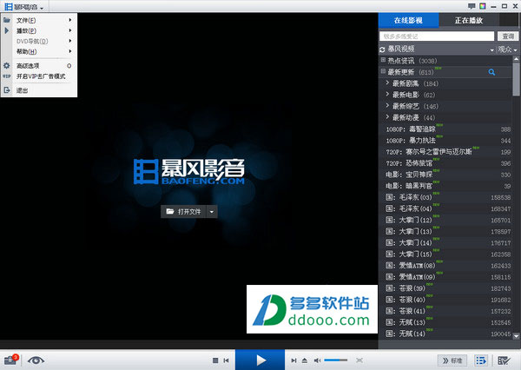Click the playlist scrollbar up arrow
Screen dimensions: 521x370
516,59
